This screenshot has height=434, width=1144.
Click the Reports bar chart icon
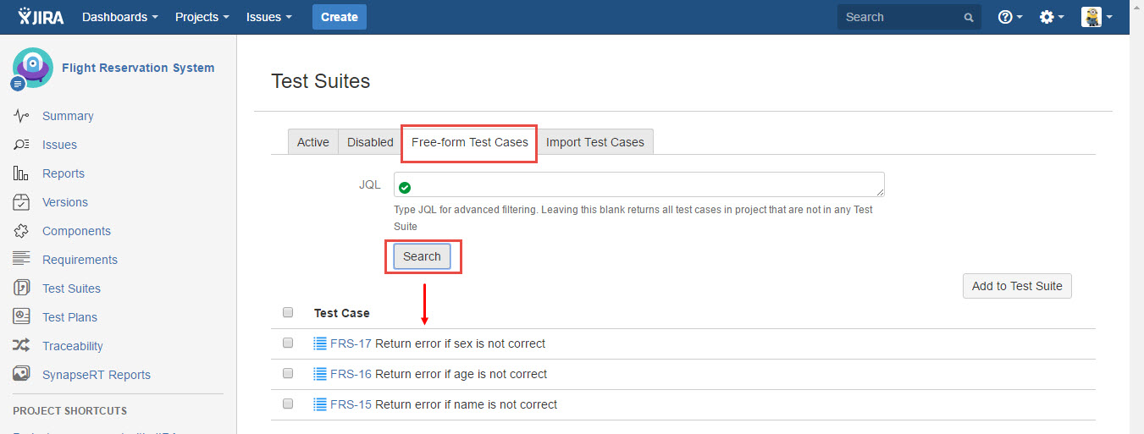(x=22, y=173)
